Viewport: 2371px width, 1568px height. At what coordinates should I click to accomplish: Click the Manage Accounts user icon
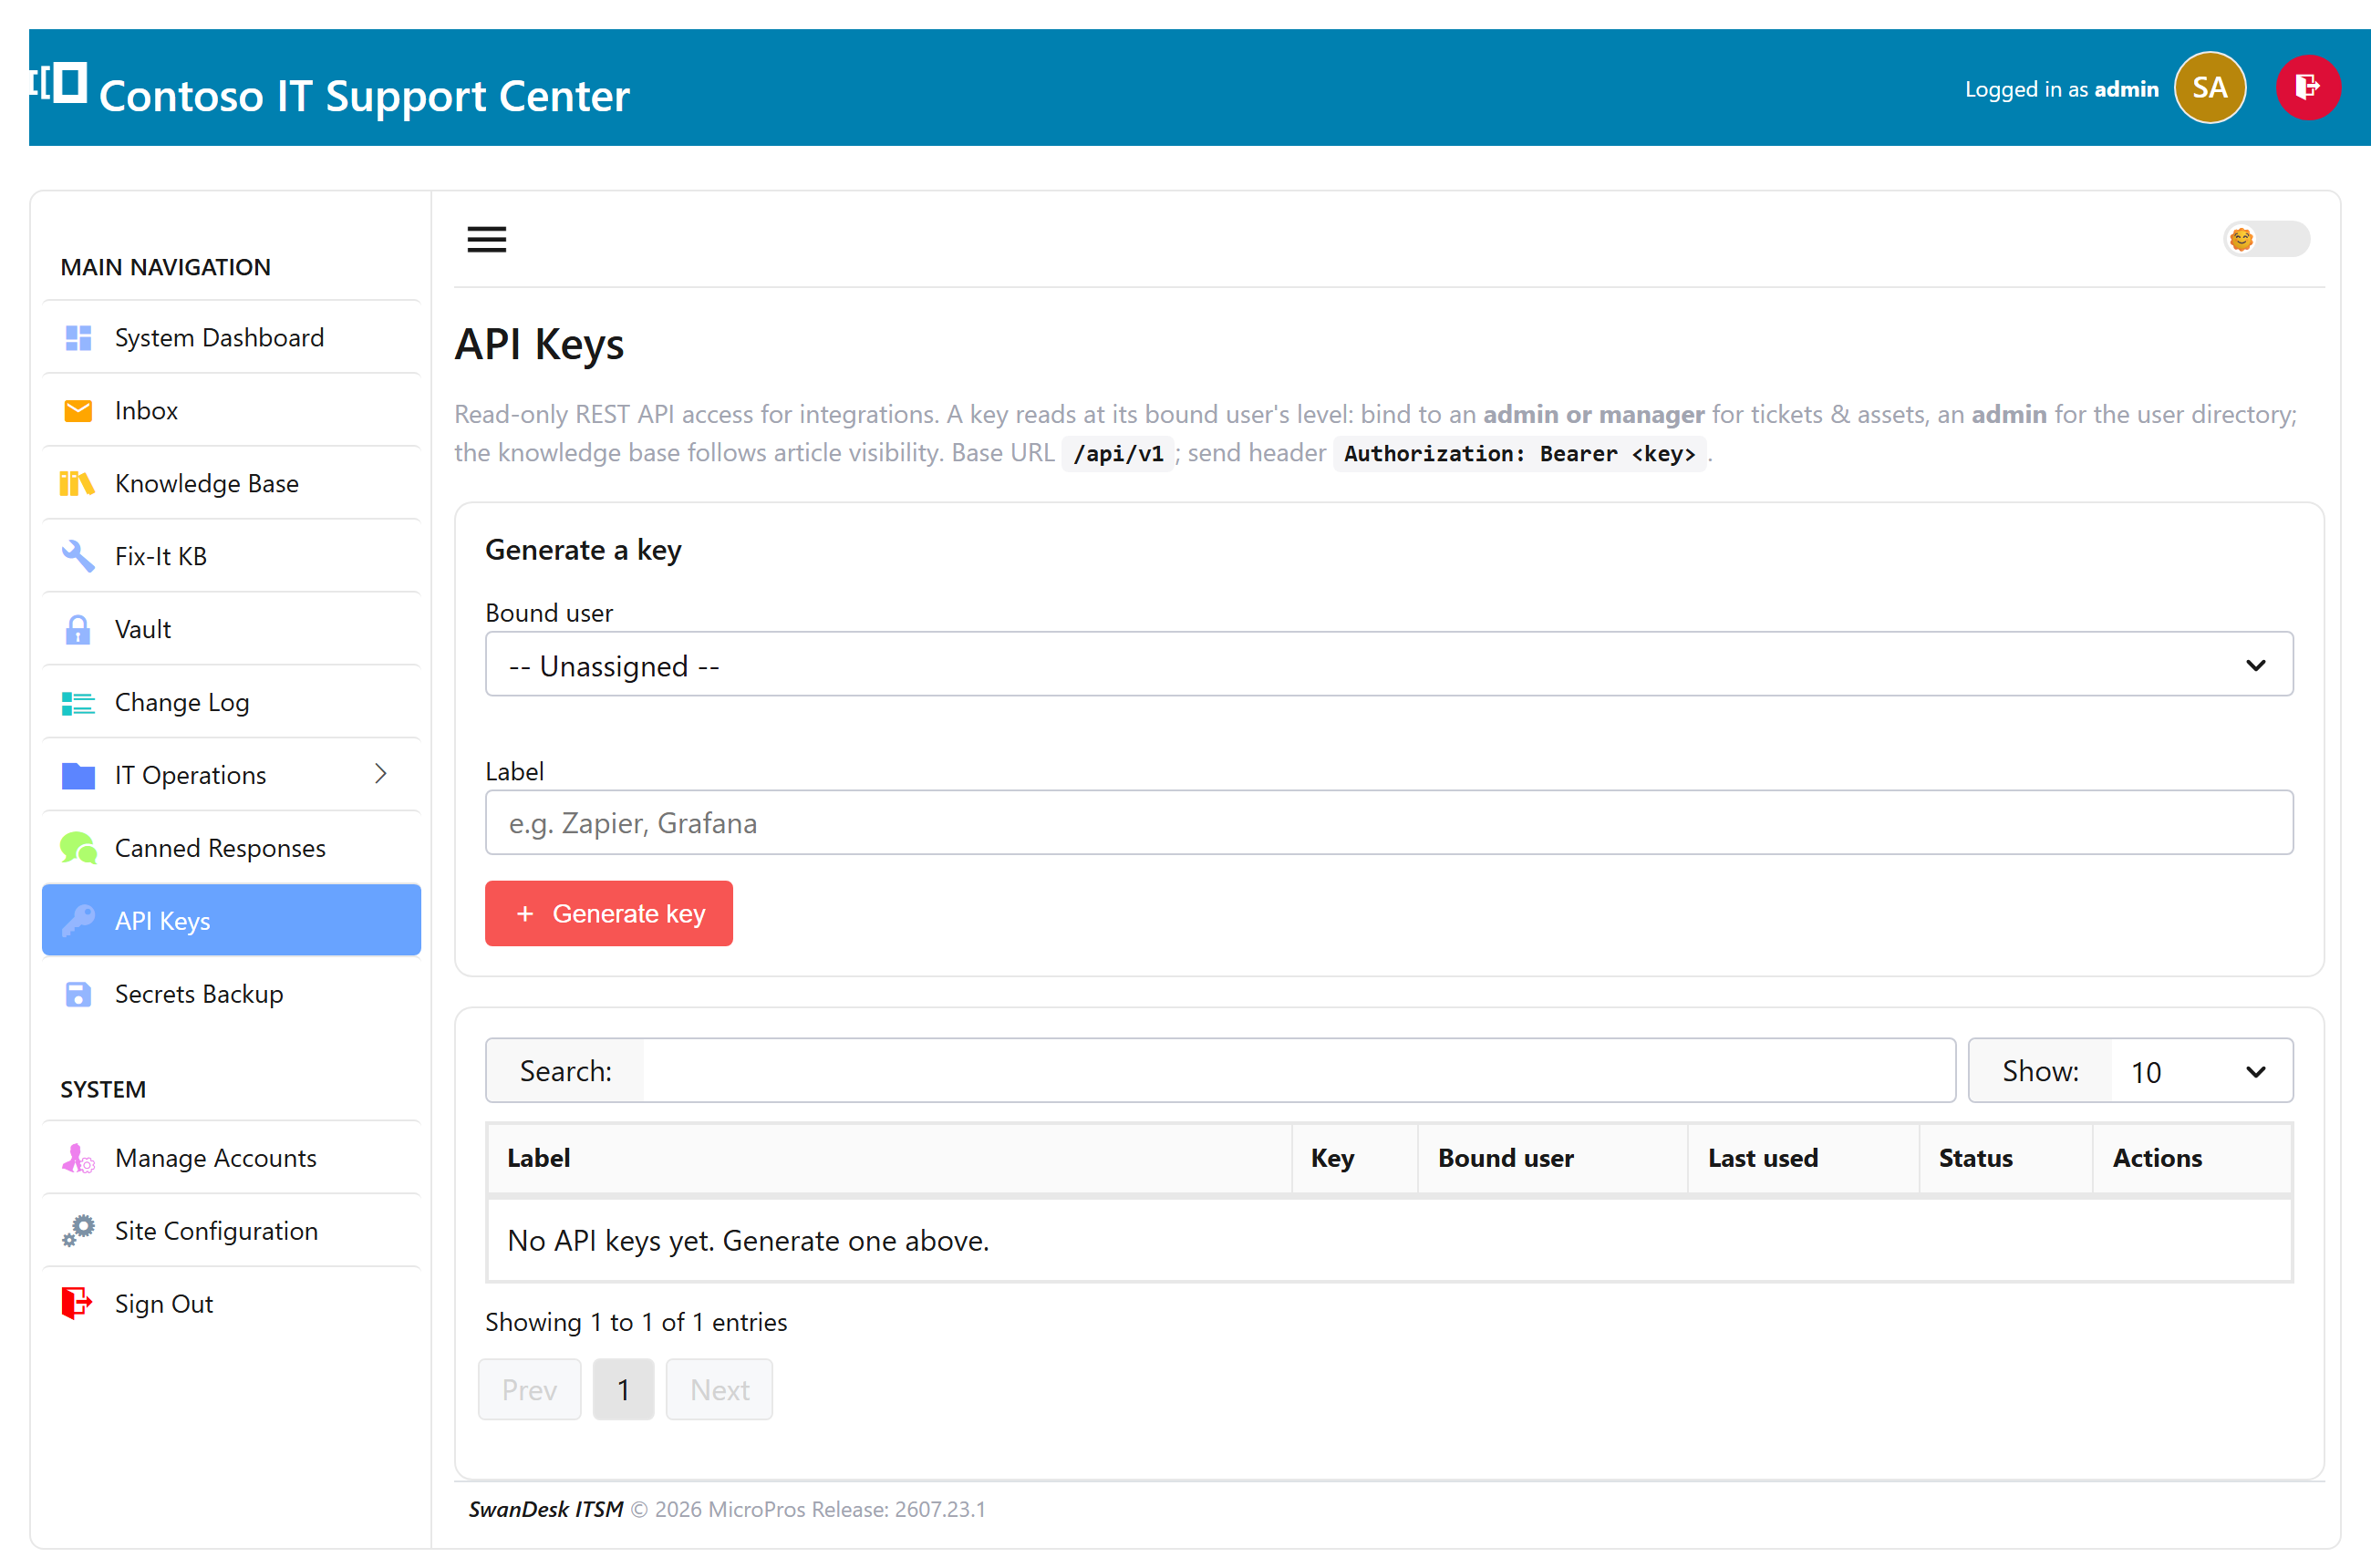click(78, 1158)
